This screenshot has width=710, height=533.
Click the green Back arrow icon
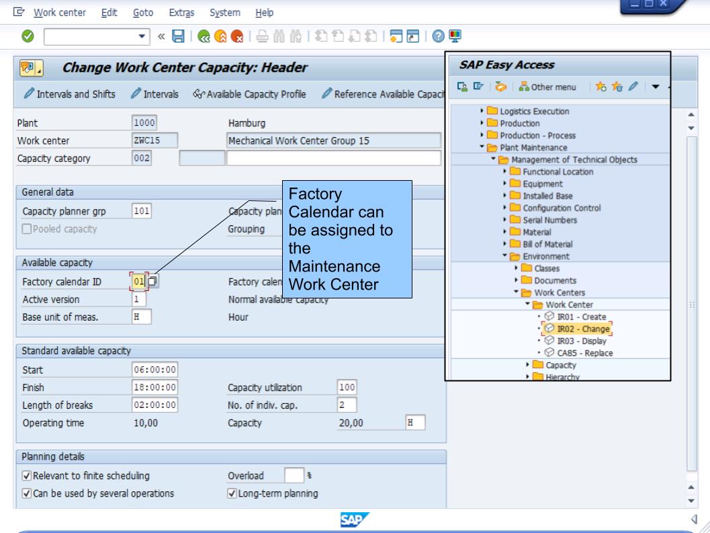[204, 36]
